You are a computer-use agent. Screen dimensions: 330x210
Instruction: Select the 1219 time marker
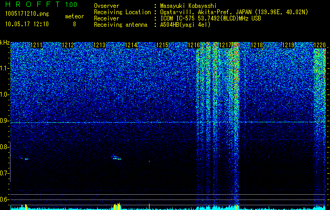(x=288, y=45)
